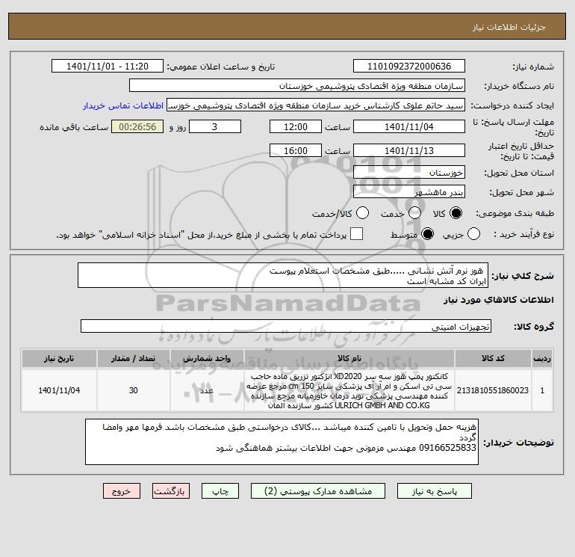Click the goods group تجهیزات امنیتی field
575x557 pixels.
(286, 326)
